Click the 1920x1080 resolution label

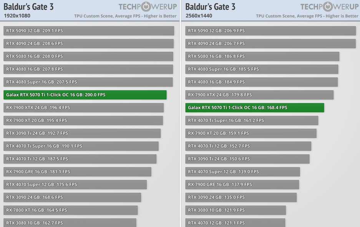pyautogui.click(x=17, y=16)
